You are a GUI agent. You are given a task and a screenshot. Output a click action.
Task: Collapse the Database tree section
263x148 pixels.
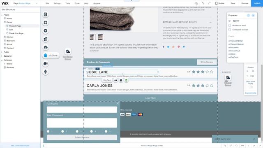click(x=2, y=60)
